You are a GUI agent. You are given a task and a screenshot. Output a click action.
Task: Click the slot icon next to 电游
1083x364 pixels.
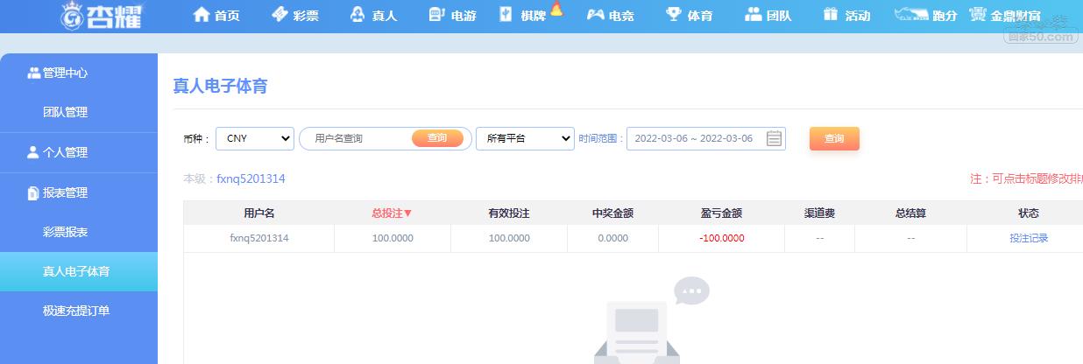[x=436, y=14]
